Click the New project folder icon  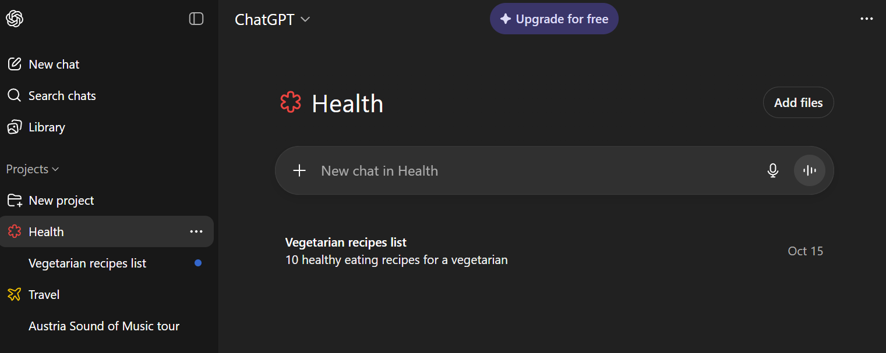click(15, 201)
